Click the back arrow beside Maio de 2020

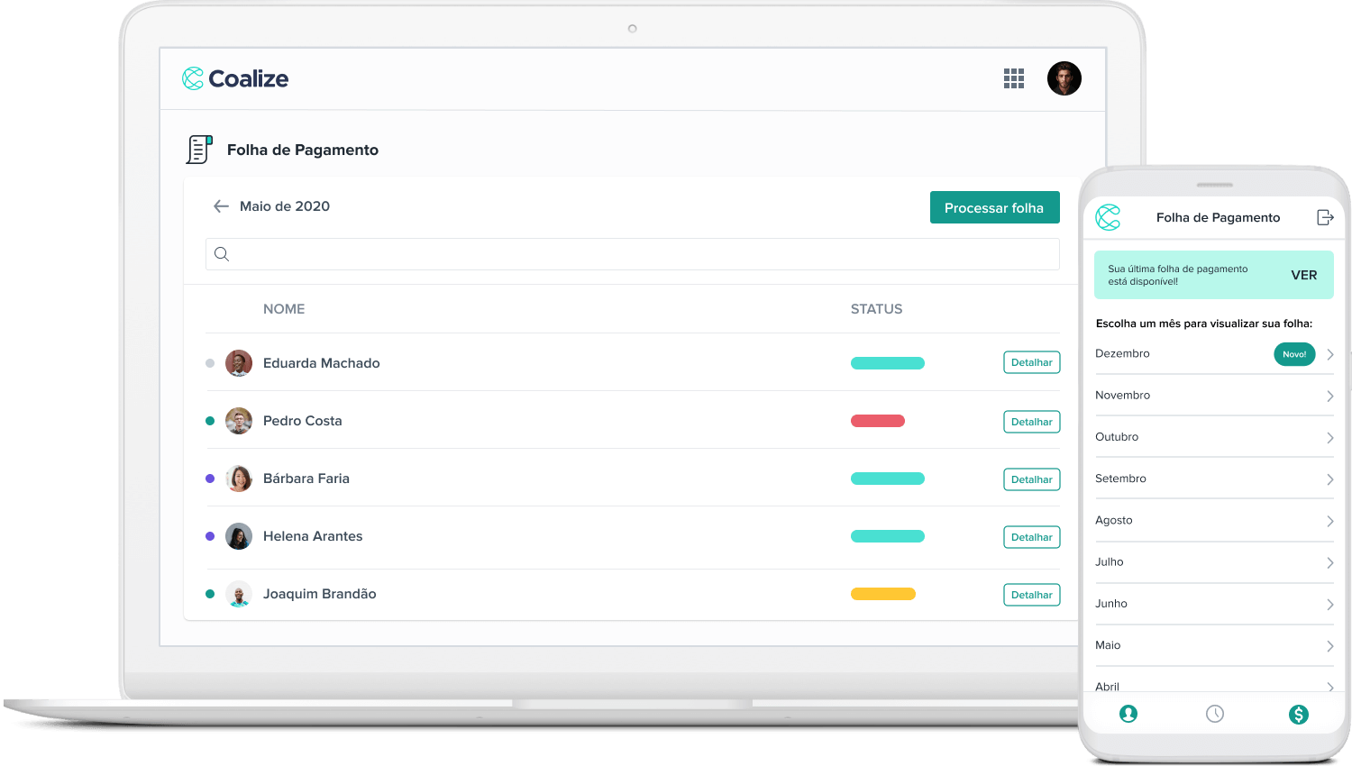(221, 206)
